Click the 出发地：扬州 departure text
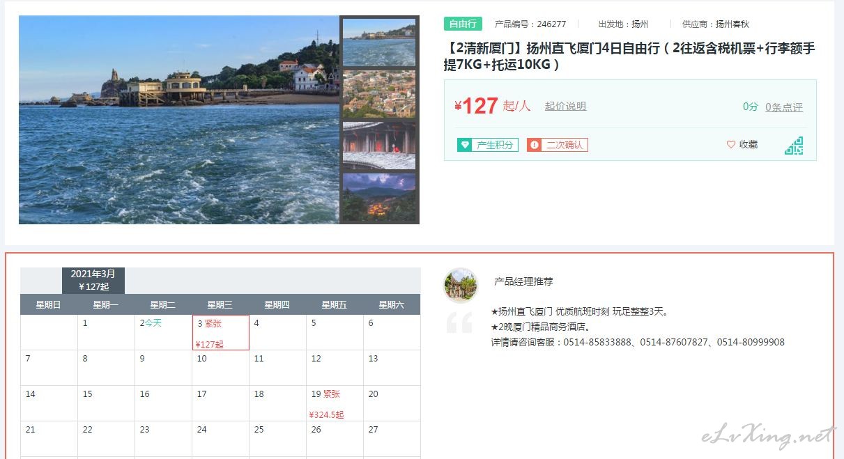844x459 pixels. pyautogui.click(x=623, y=24)
